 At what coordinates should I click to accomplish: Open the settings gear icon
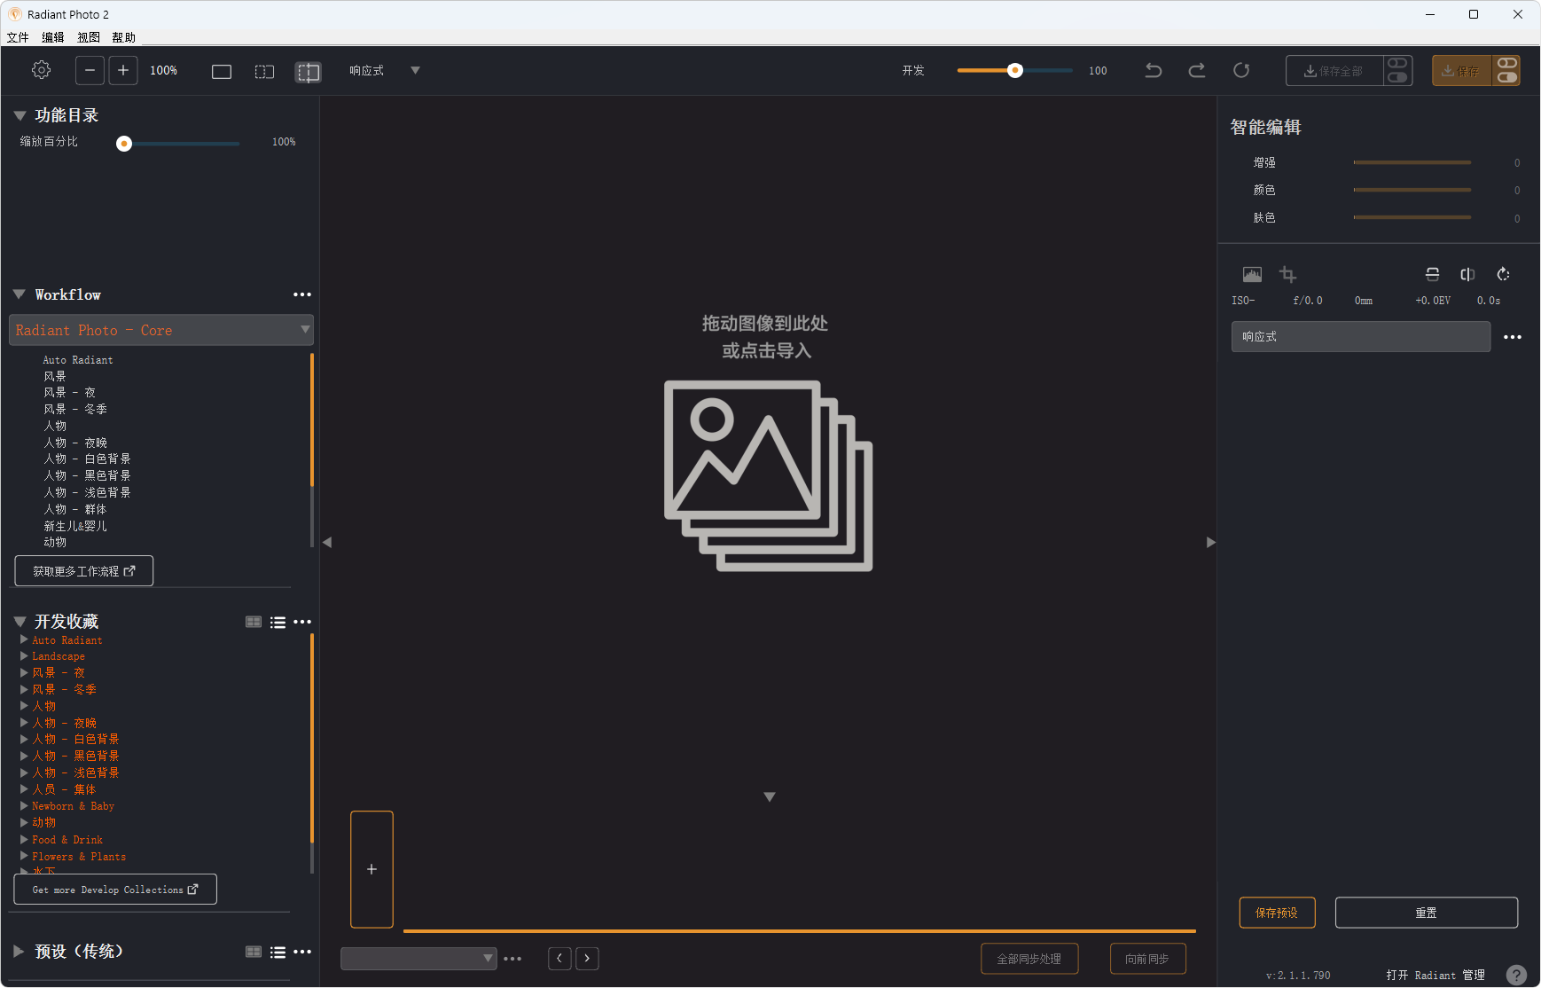41,70
